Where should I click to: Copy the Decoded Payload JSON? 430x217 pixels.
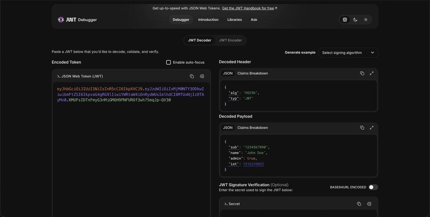[x=362, y=128]
